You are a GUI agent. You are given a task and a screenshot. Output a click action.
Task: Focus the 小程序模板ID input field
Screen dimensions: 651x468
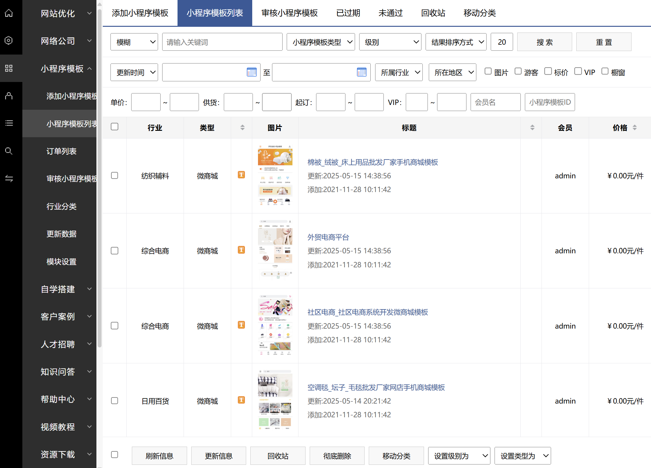click(x=550, y=102)
